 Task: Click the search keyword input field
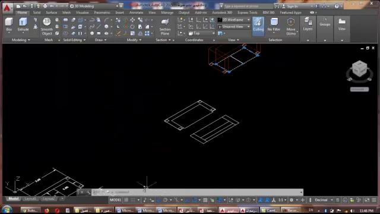248,7
